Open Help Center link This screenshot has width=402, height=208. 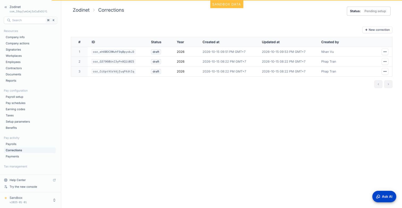pyautogui.click(x=18, y=180)
